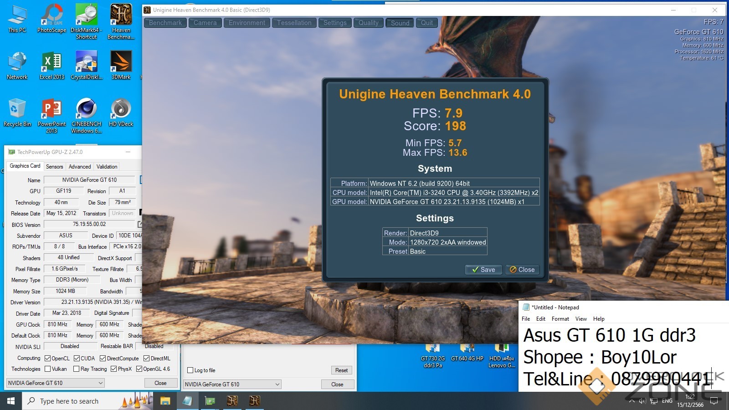The width and height of the screenshot is (729, 410).
Task: Toggle the Heaven Sound button
Action: click(400, 23)
